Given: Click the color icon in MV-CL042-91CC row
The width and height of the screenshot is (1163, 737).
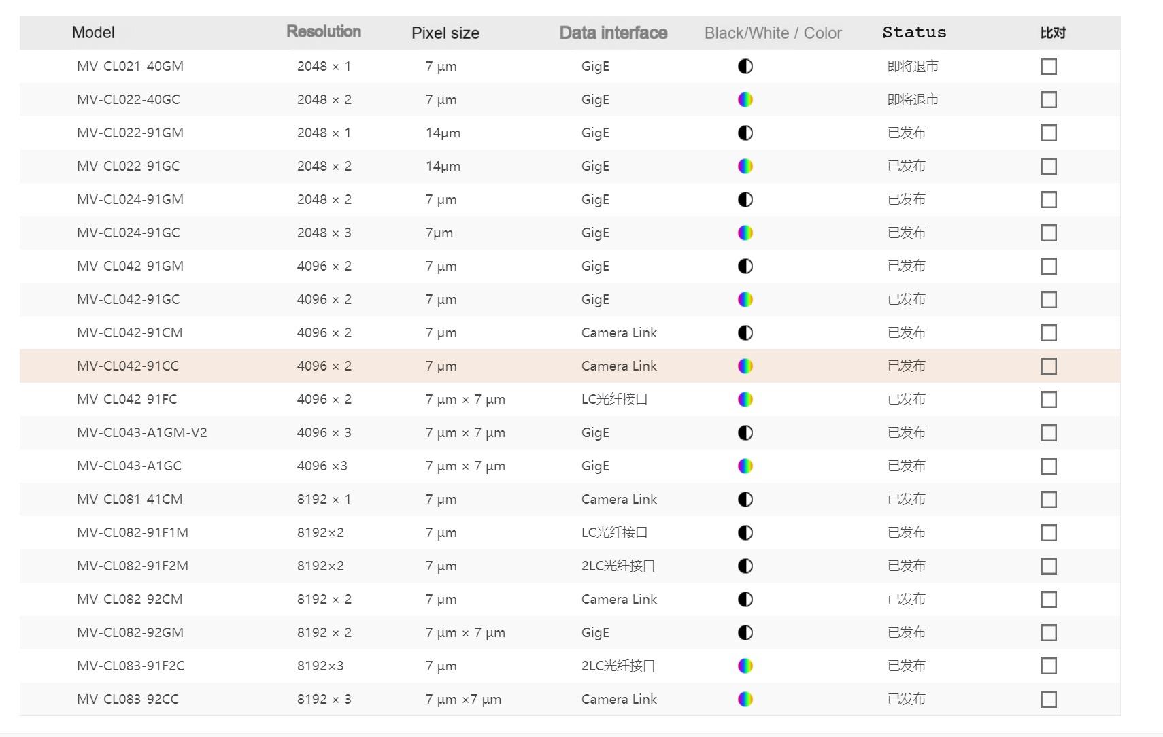Looking at the screenshot, I should pyautogui.click(x=745, y=366).
